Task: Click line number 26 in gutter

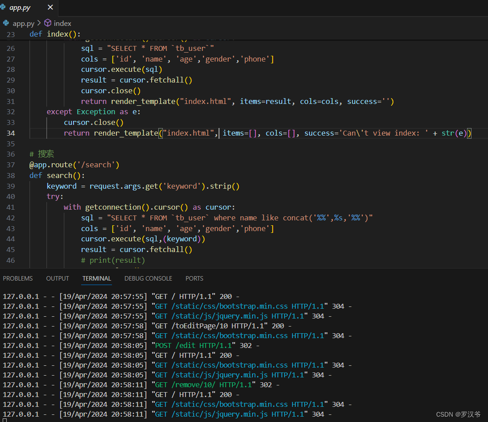Action: tap(11, 49)
